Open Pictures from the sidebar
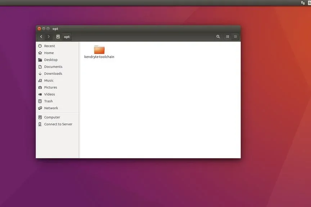 coord(57,87)
